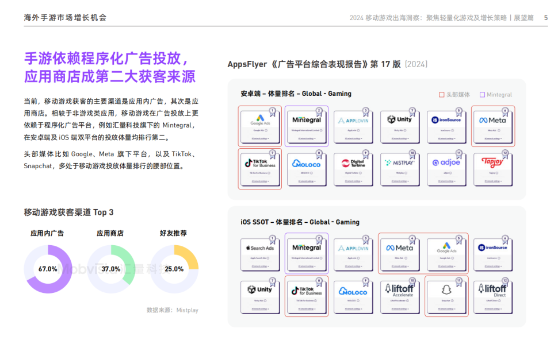The width and height of the screenshot is (558, 348).
Task: Select the AppLovin card in the Android ranking
Action: click(353, 126)
